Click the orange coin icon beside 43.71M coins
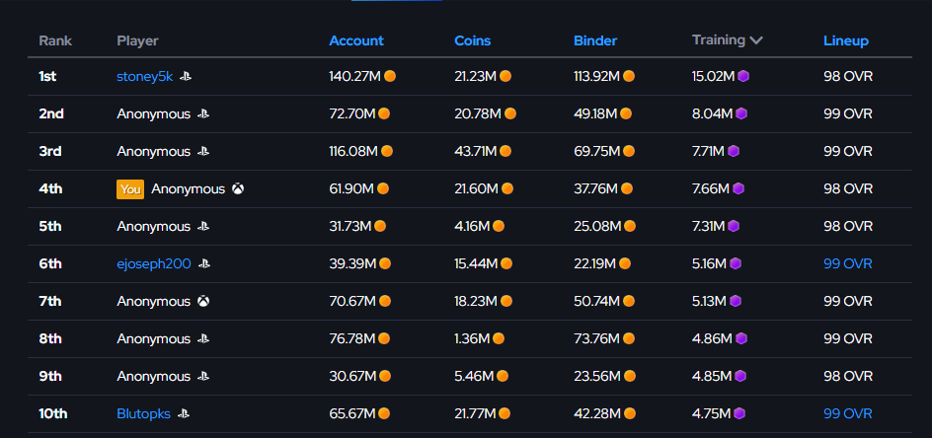Image resolution: width=932 pixels, height=438 pixels. tap(505, 151)
